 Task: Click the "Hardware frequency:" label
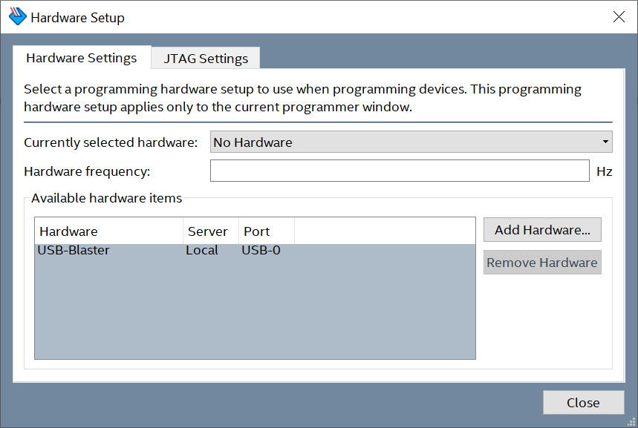point(87,172)
